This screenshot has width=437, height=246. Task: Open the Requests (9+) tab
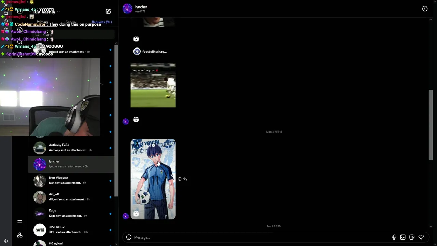102,22
